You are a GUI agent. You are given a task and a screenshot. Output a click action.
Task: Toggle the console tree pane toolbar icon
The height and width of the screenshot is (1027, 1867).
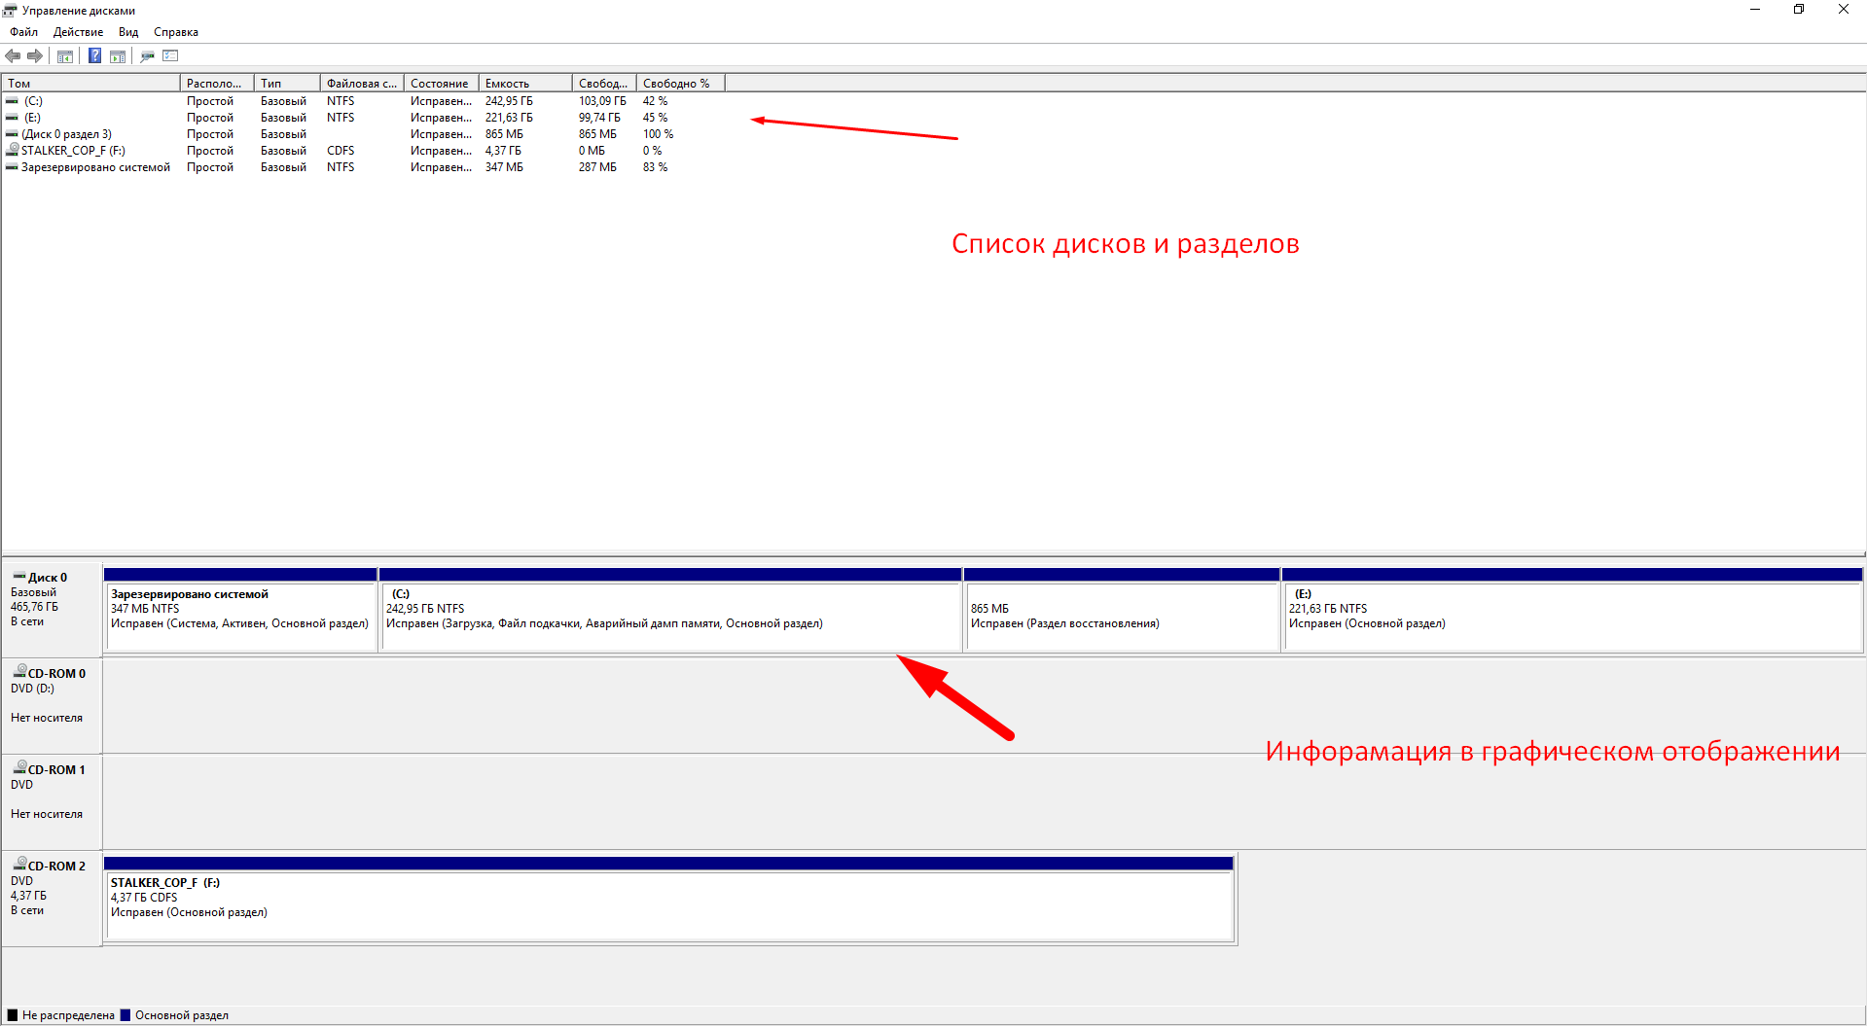65,56
